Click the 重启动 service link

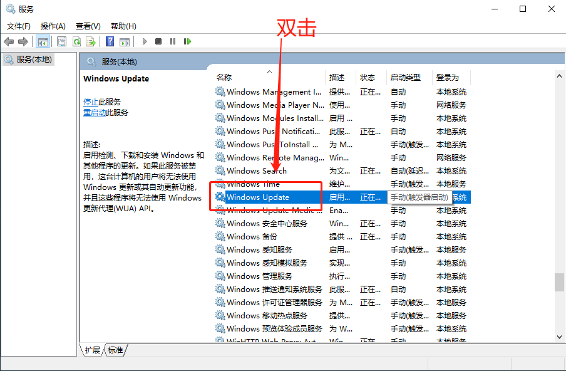click(x=95, y=112)
